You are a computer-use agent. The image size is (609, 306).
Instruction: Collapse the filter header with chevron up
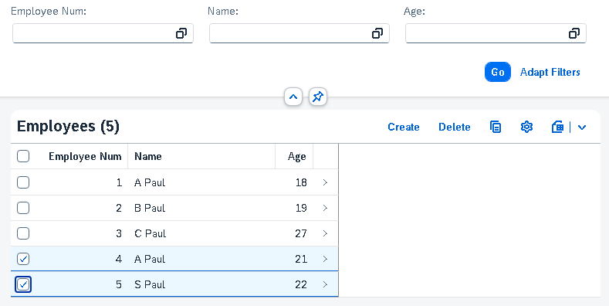click(293, 97)
